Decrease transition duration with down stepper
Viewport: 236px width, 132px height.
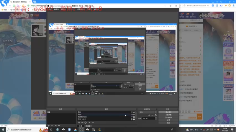[156, 119]
